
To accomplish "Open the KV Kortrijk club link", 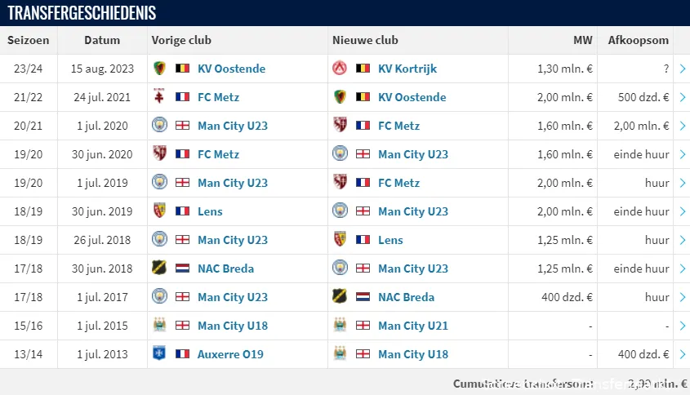I will 407,69.
